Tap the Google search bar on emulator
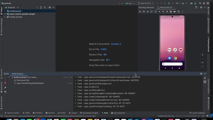 [x=172, y=64]
